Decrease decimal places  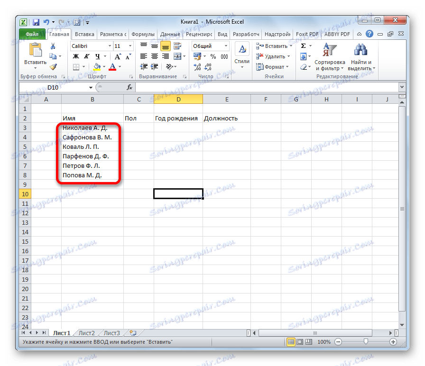click(x=208, y=67)
